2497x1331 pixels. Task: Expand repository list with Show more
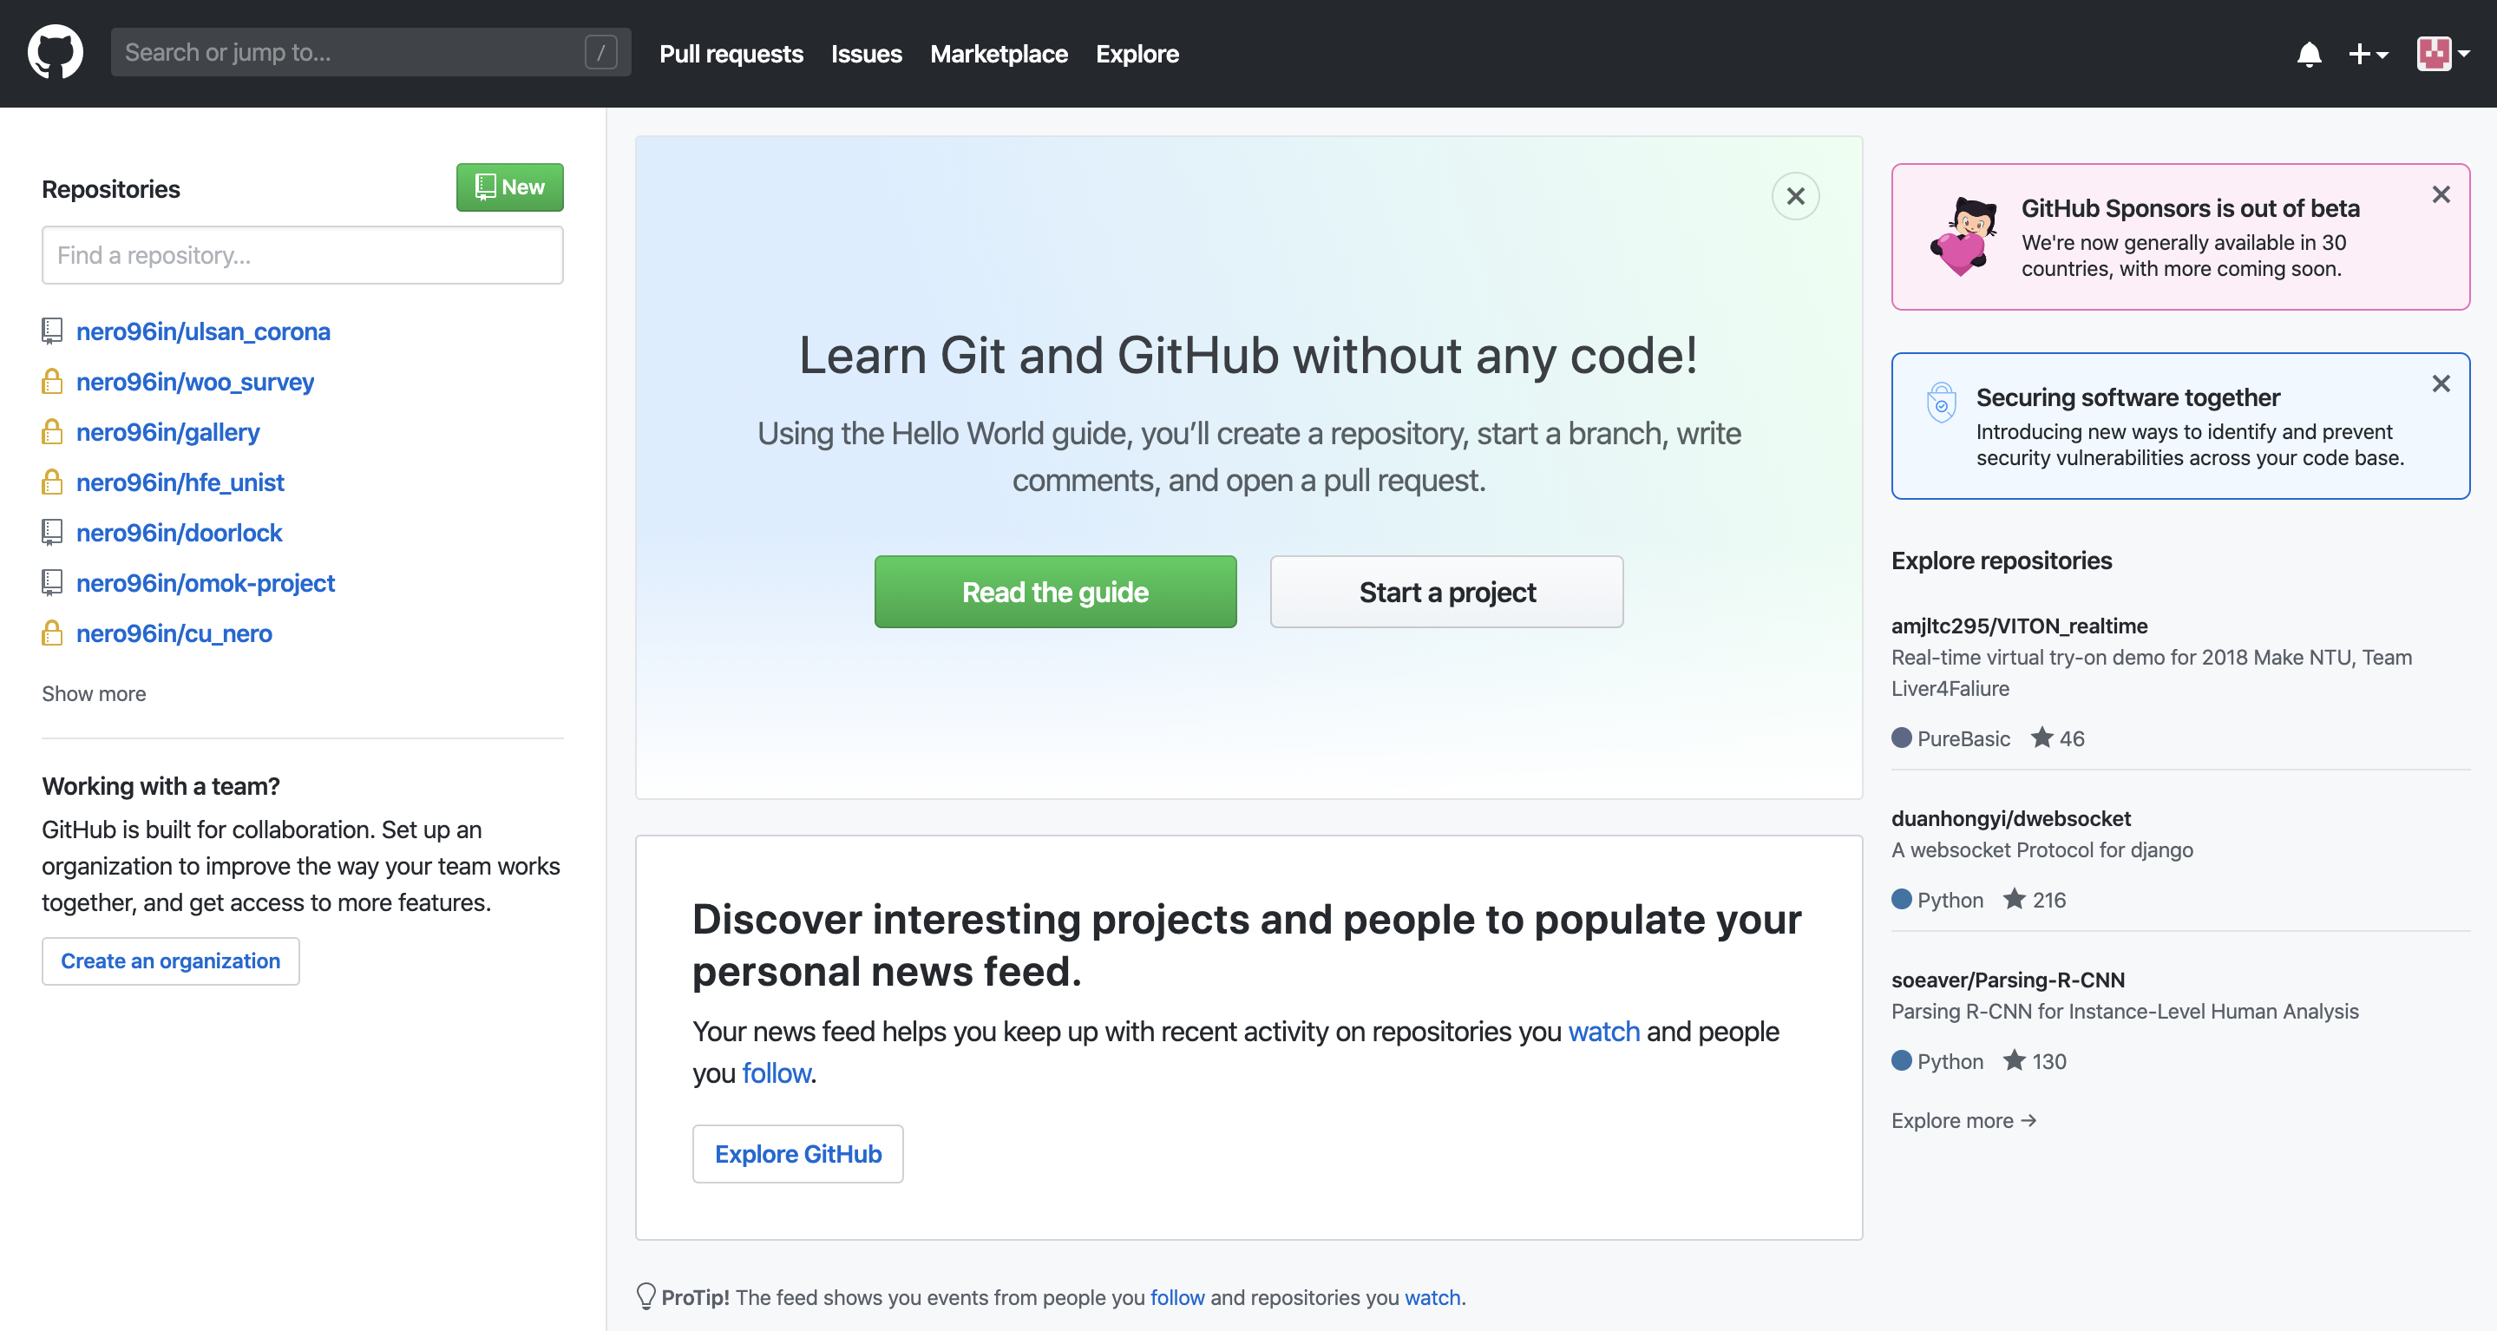click(94, 693)
